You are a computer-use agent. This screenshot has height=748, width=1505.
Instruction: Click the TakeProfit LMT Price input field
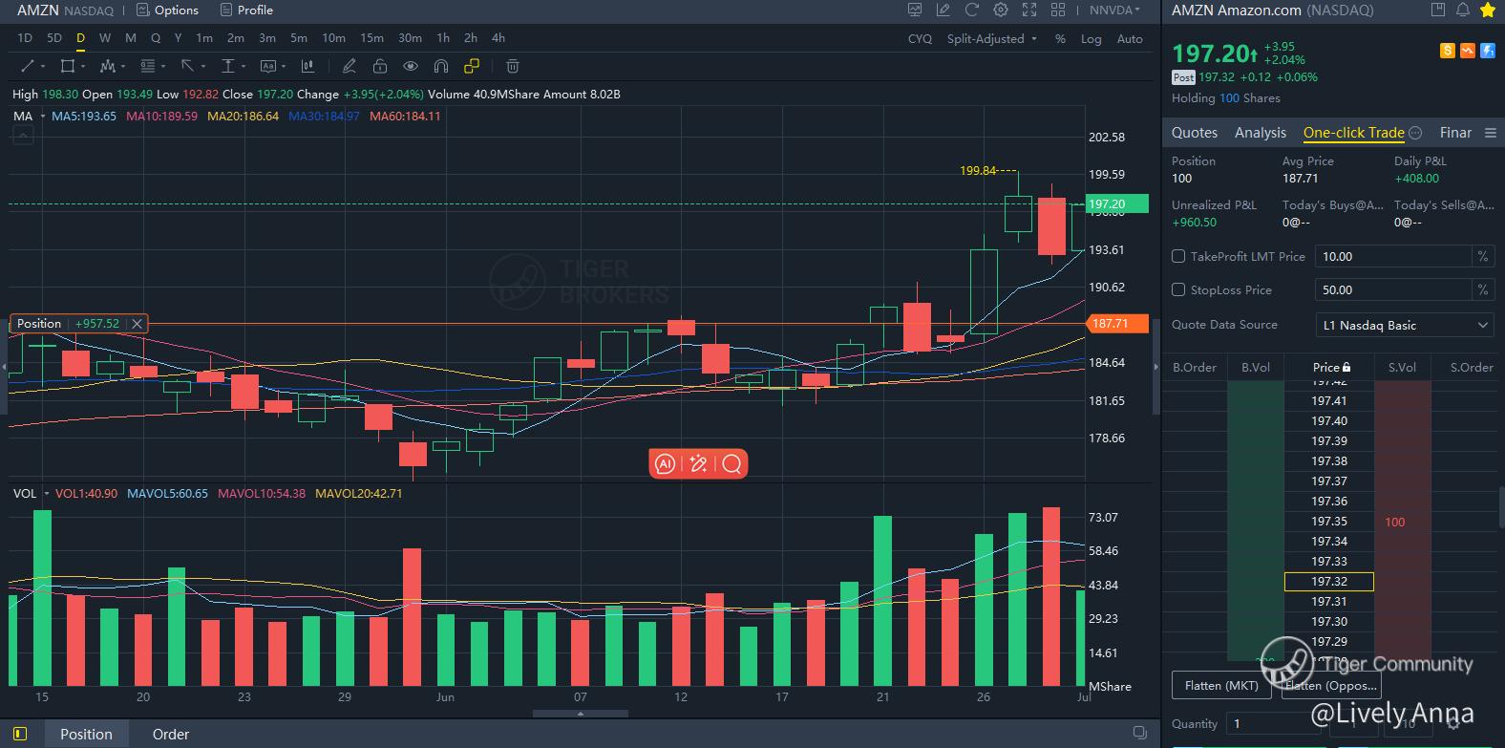tap(1393, 256)
